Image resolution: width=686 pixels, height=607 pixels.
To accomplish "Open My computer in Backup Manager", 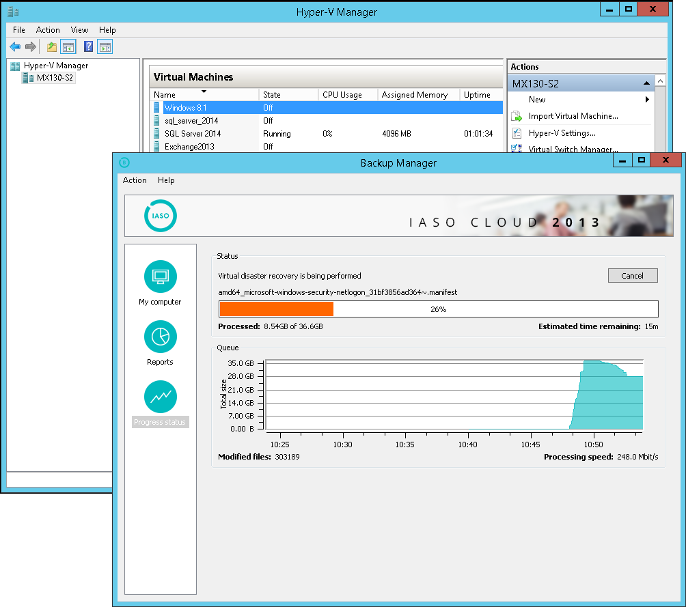I will (160, 277).
